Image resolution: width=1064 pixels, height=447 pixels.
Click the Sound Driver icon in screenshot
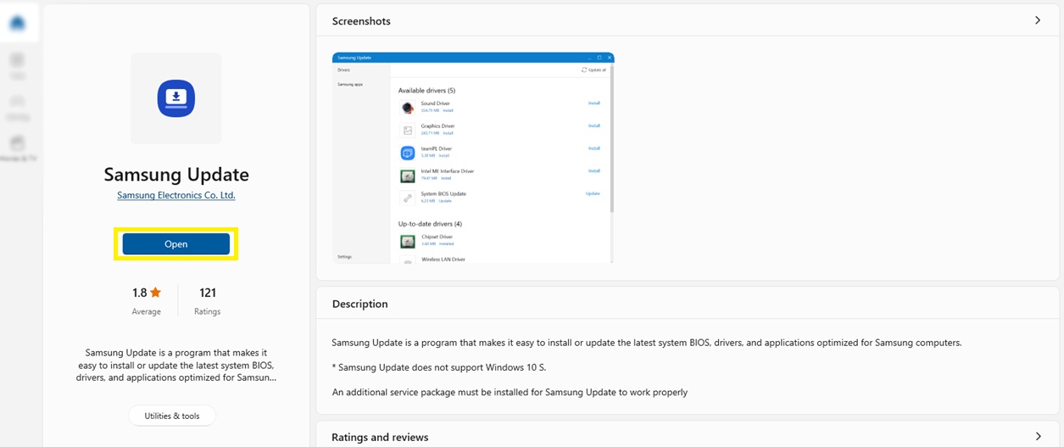pyautogui.click(x=408, y=107)
